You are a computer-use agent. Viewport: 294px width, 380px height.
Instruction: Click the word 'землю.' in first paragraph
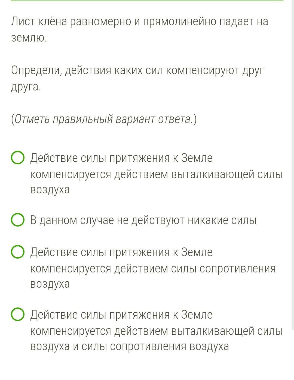tap(29, 38)
